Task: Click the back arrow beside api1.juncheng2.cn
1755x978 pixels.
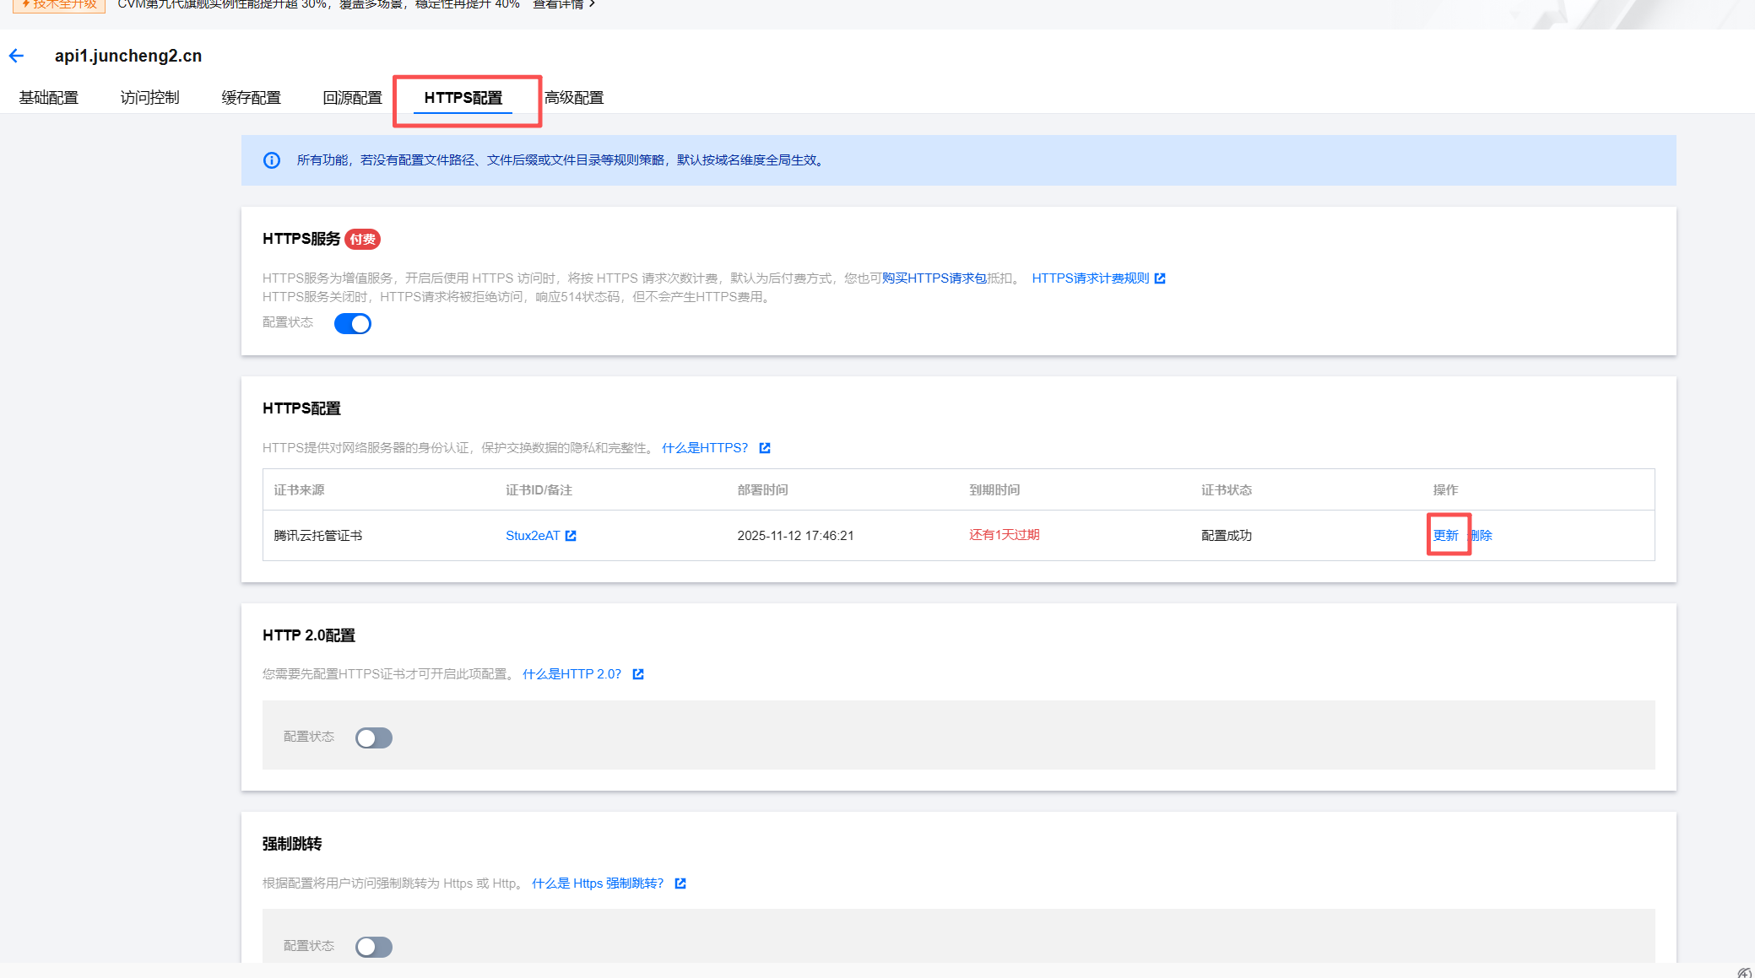Action: [x=16, y=57]
